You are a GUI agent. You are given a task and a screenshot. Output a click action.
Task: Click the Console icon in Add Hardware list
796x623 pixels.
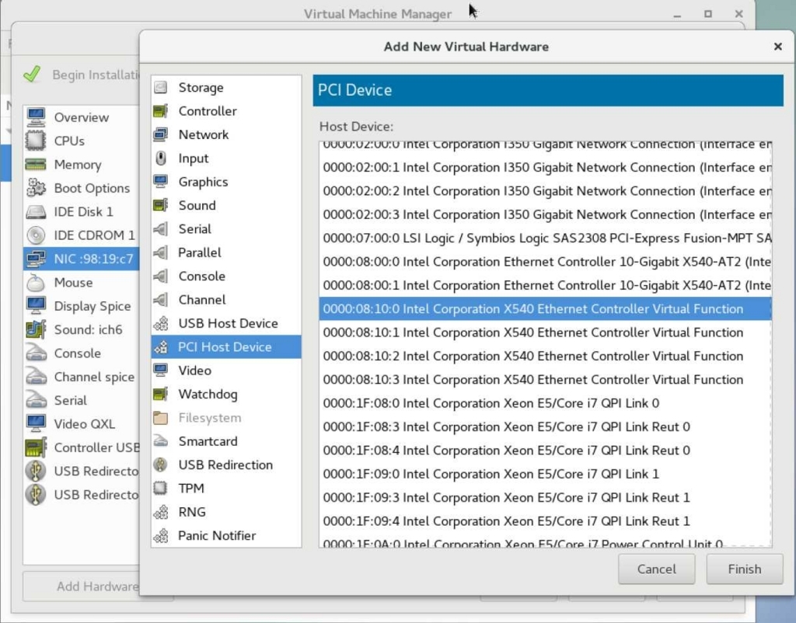click(x=161, y=276)
